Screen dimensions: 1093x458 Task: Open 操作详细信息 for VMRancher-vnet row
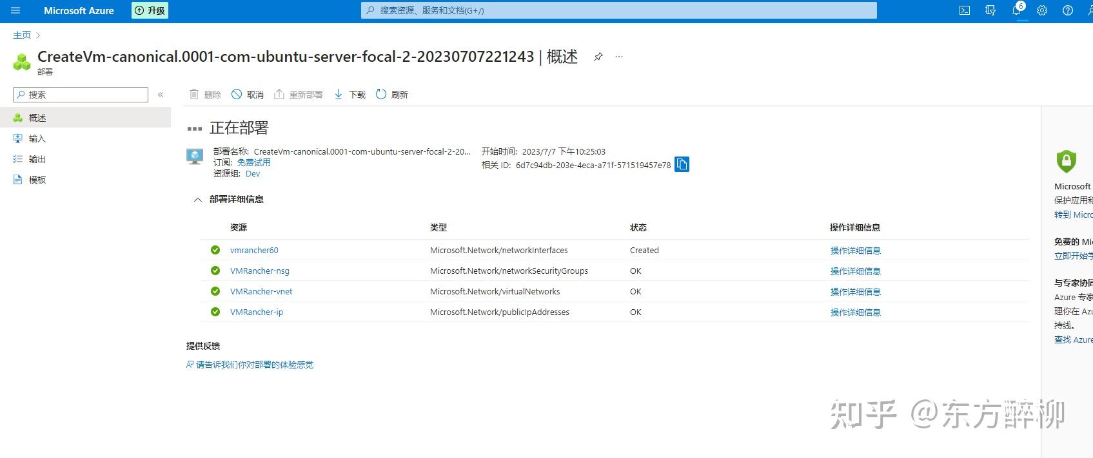(x=855, y=292)
